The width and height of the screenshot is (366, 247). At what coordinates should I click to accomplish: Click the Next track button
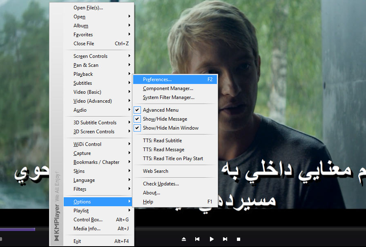click(x=225, y=239)
